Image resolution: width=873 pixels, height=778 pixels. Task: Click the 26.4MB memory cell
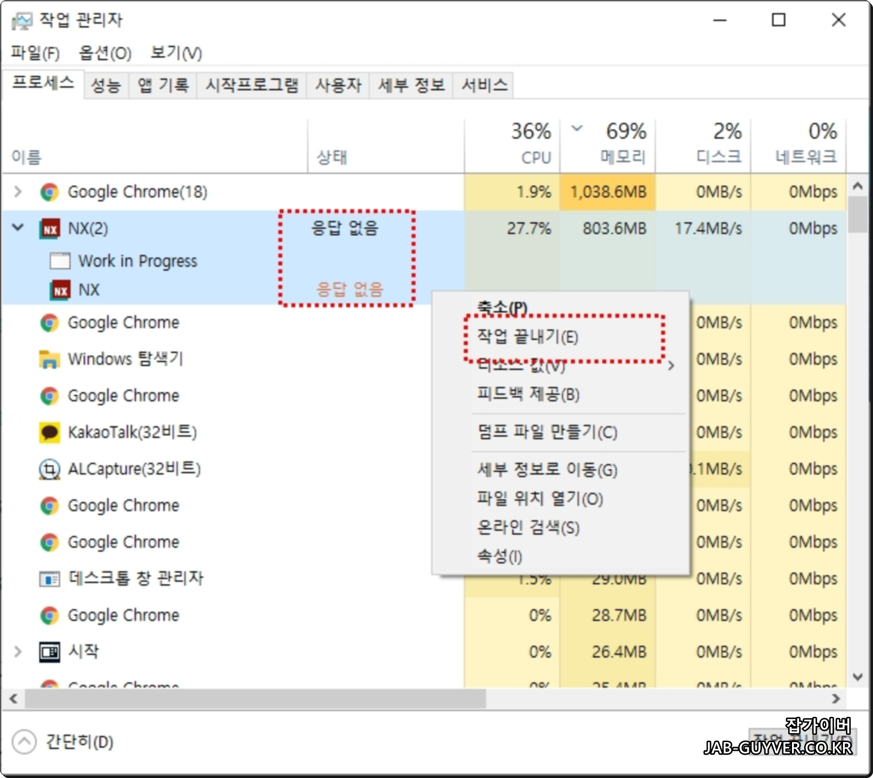pyautogui.click(x=608, y=652)
